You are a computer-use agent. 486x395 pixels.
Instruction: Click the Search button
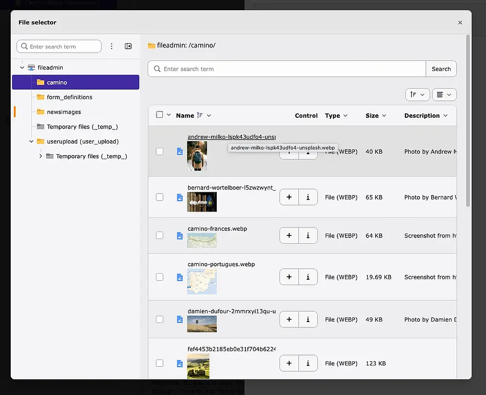pos(441,69)
